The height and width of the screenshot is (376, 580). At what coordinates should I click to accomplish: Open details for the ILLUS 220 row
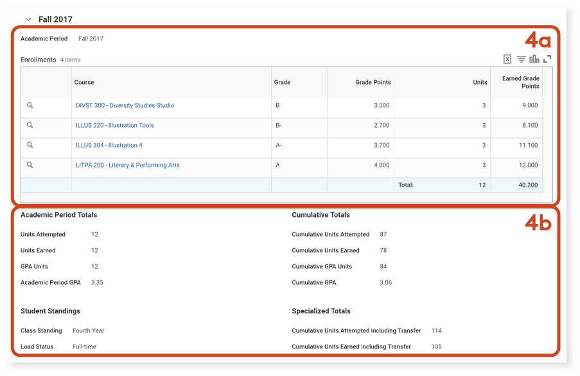[30, 125]
